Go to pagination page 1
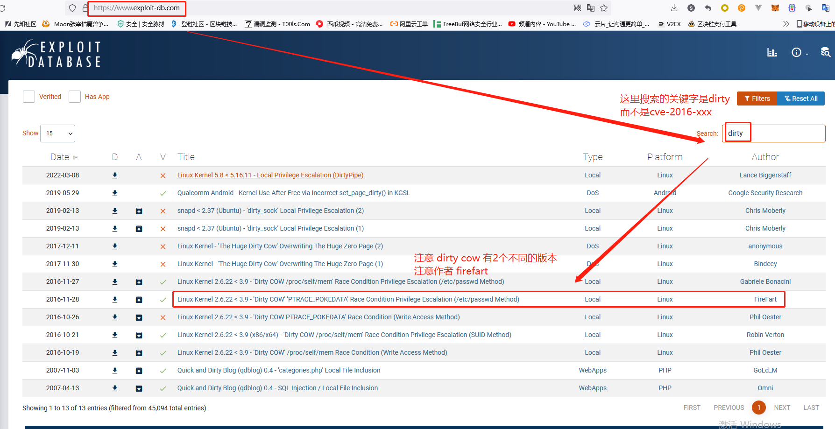This screenshot has width=835, height=429. pyautogui.click(x=759, y=408)
